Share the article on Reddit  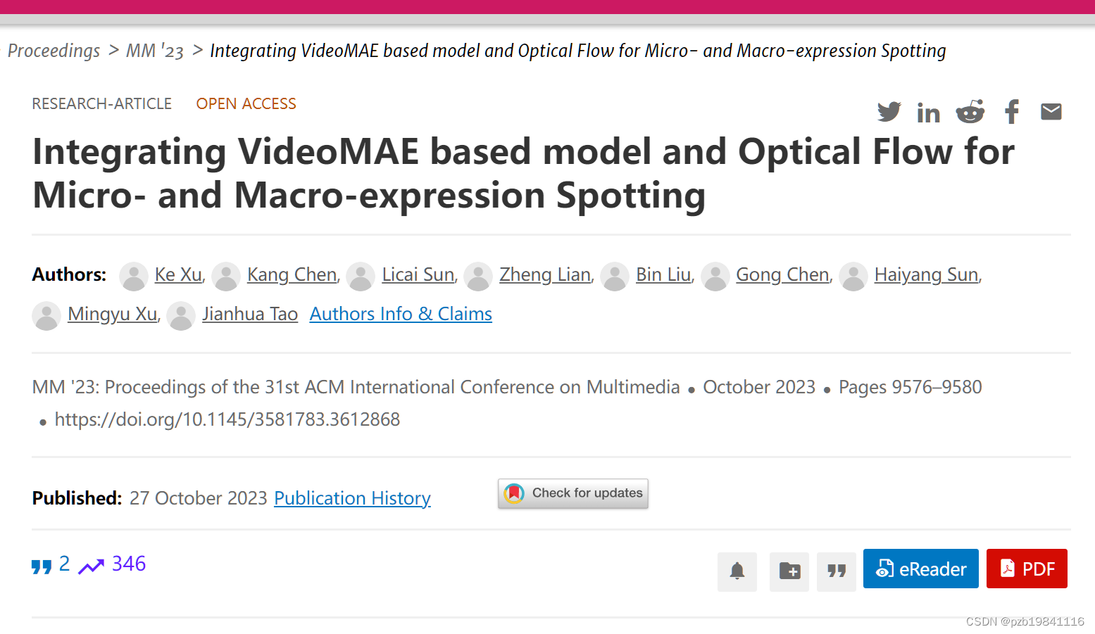click(x=970, y=111)
